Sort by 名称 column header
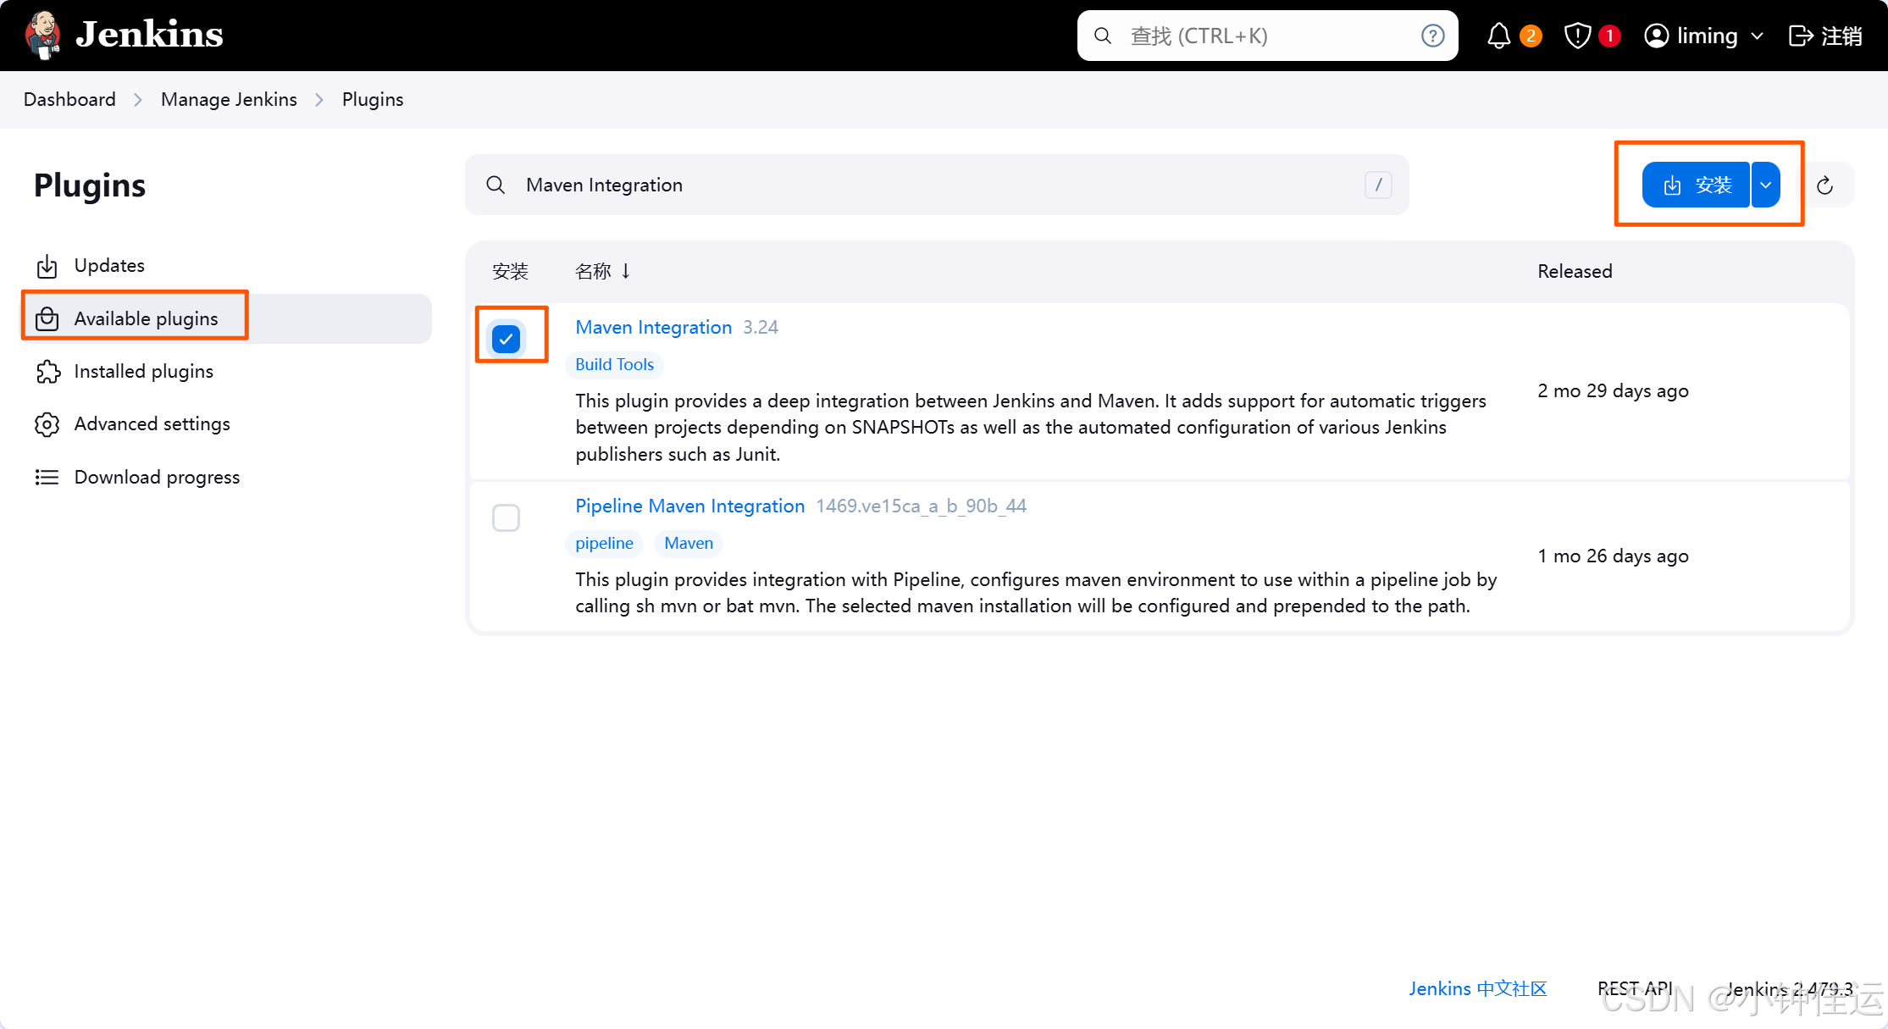Viewport: 1888px width, 1029px height. click(602, 271)
